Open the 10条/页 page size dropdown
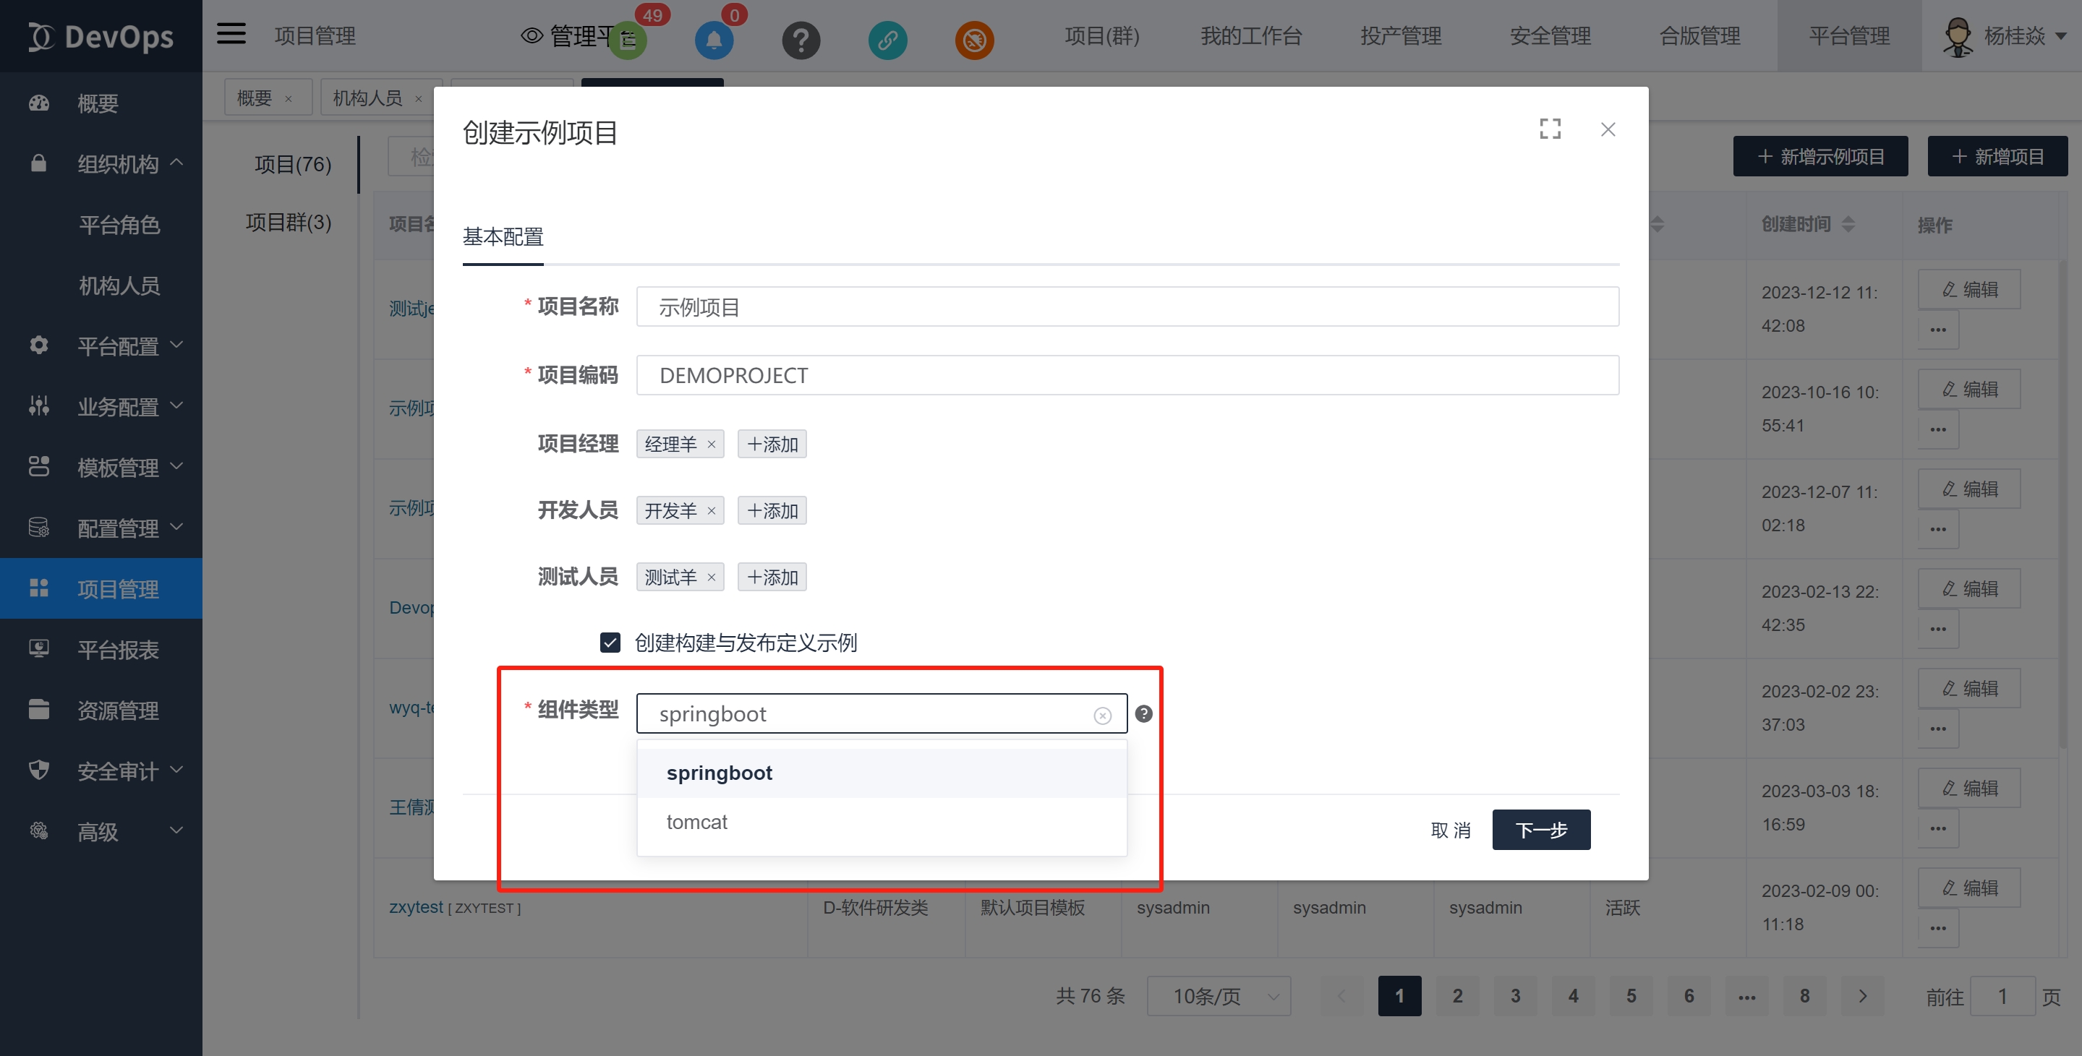Viewport: 2082px width, 1056px height. click(x=1218, y=996)
